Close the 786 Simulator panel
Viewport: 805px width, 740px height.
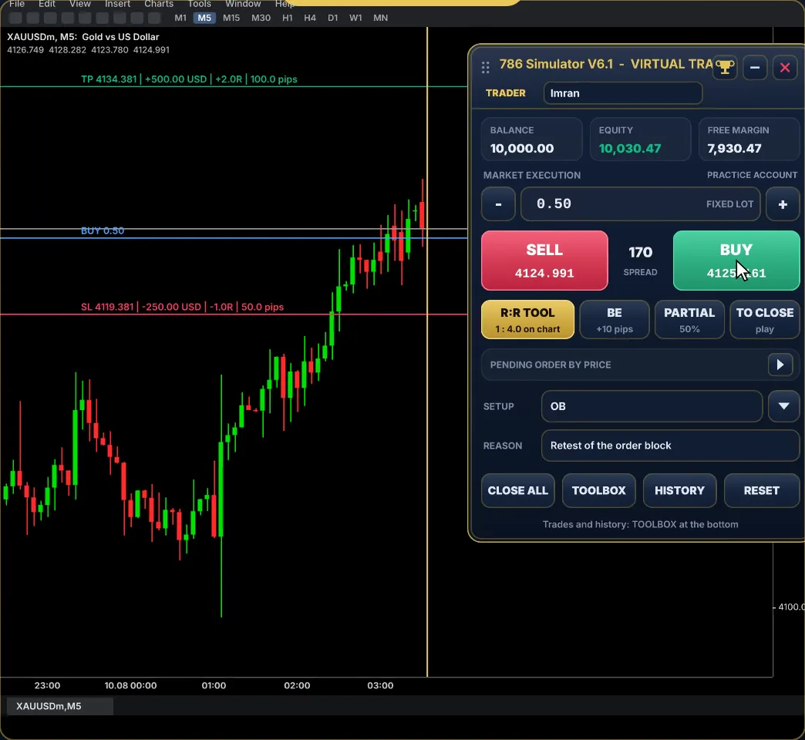click(785, 67)
